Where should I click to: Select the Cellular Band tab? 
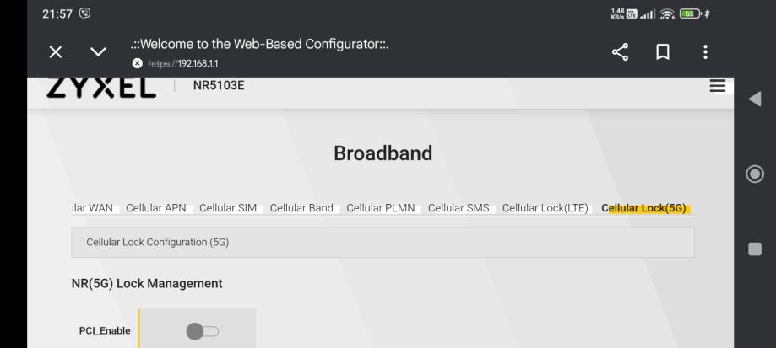[x=301, y=208]
